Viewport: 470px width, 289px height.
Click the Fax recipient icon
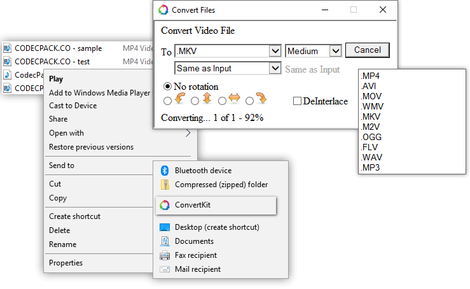click(x=165, y=255)
